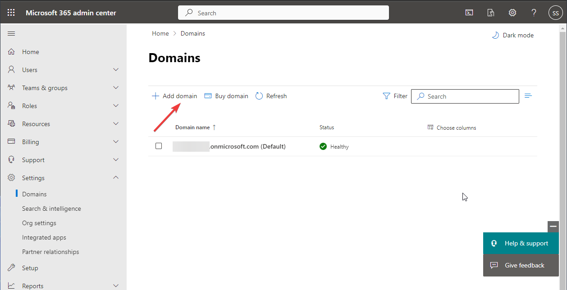567x290 pixels.
Task: Click the Settings gear icon in sidebar
Action: click(12, 178)
